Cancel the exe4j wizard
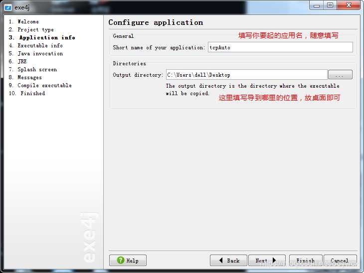This screenshot has height=273, width=364. pos(340,260)
